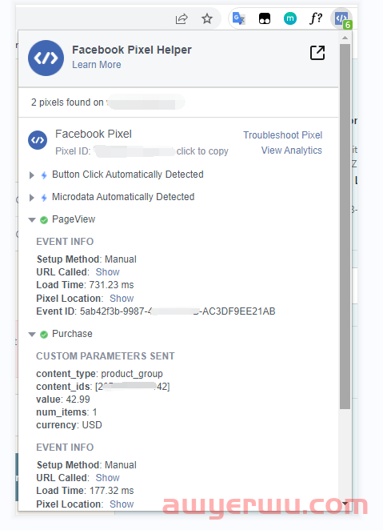
Task: Open the View Analytics link
Action: tap(292, 151)
